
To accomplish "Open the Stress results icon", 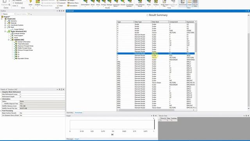I will [x=98, y=2].
